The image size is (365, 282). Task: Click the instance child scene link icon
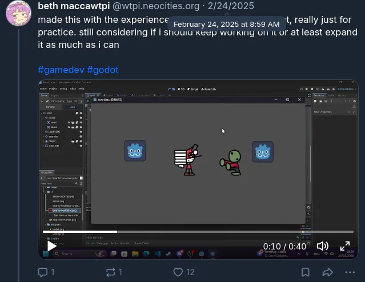[47, 101]
